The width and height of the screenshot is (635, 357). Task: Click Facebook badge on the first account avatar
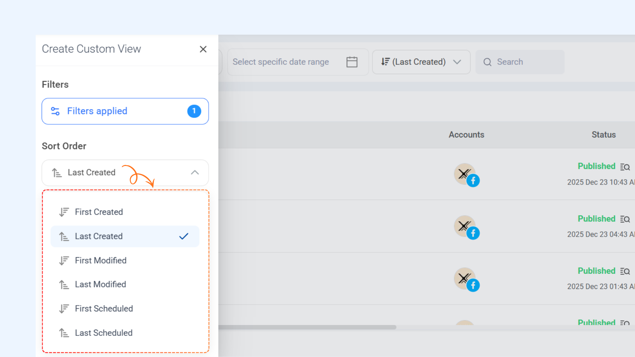[473, 180]
